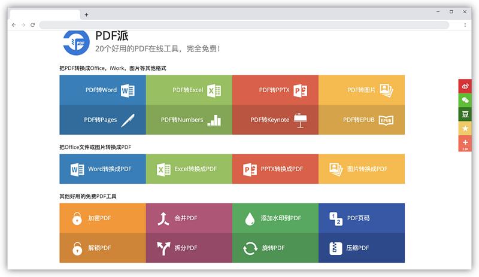Click the photo icon in 图片转换成PDF
The height and width of the screenshot is (277, 479).
pyautogui.click(x=336, y=169)
